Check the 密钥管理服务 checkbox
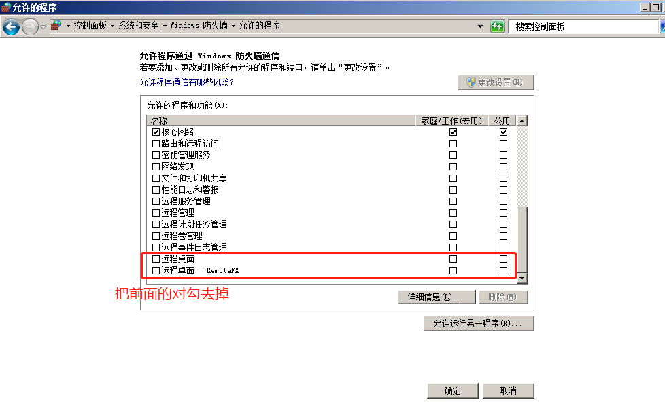The width and height of the screenshot is (665, 402). click(x=156, y=155)
